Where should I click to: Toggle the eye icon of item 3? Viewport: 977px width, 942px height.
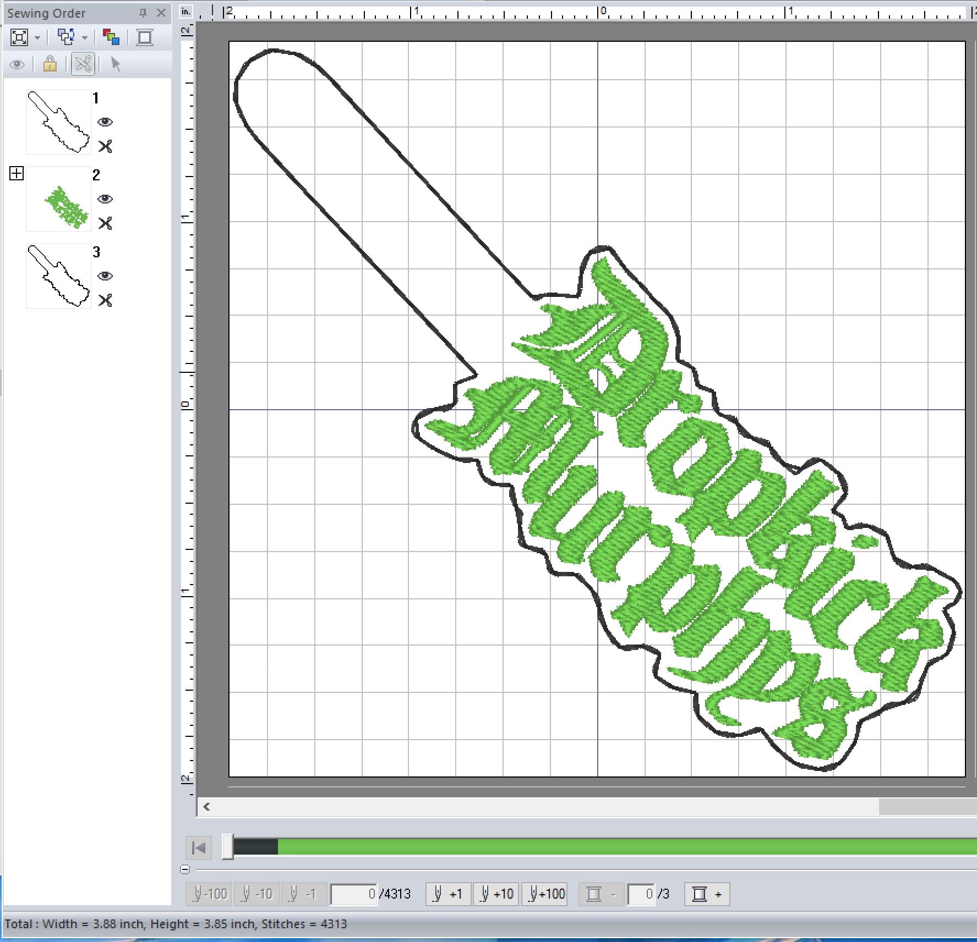click(105, 276)
